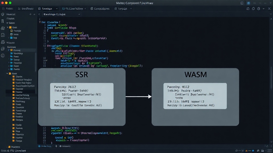273x153 pixels.
Task: Select the 'Feanjle' file with the yellow icon
Action: (16, 31)
